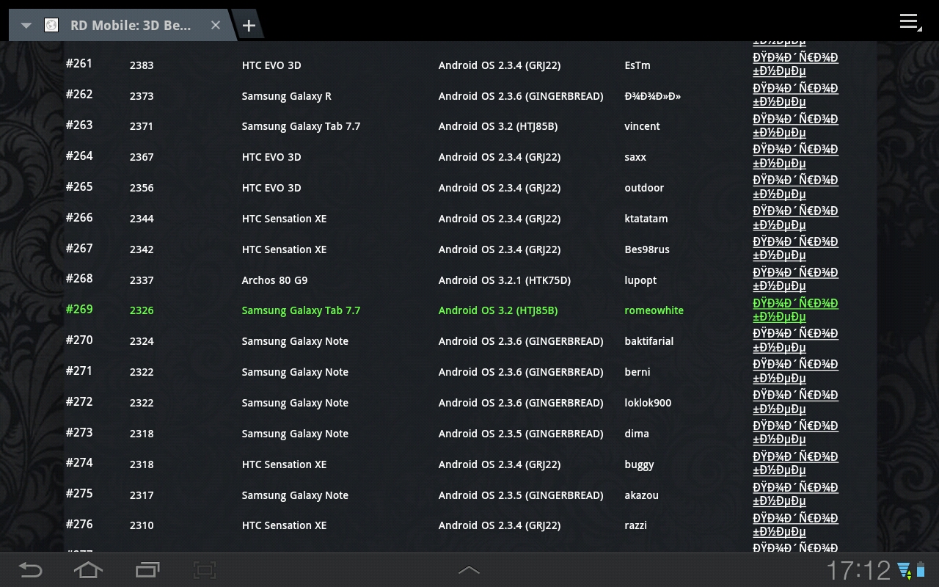Image resolution: width=939 pixels, height=587 pixels.
Task: Click Samsung Galaxy R device name
Action: [x=287, y=96]
